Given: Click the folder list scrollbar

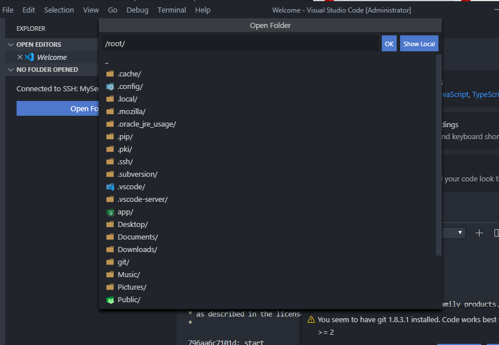Looking at the screenshot, I should [439, 155].
